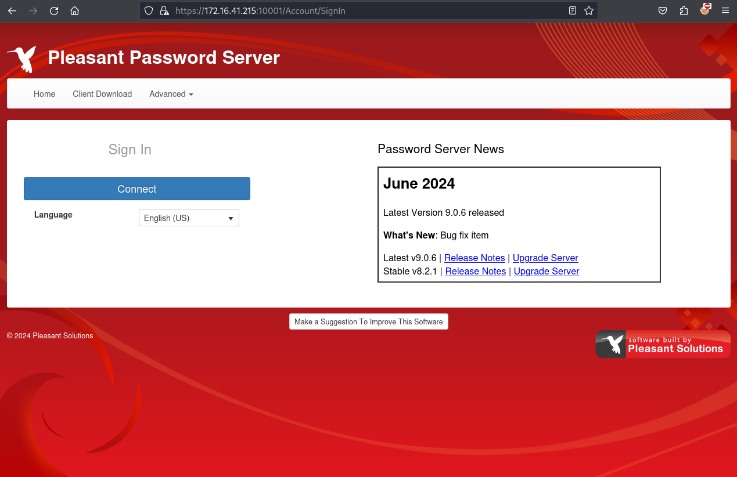Click the Pleasant Password Server hummingbird logo
This screenshot has height=477, width=737.
(22, 59)
